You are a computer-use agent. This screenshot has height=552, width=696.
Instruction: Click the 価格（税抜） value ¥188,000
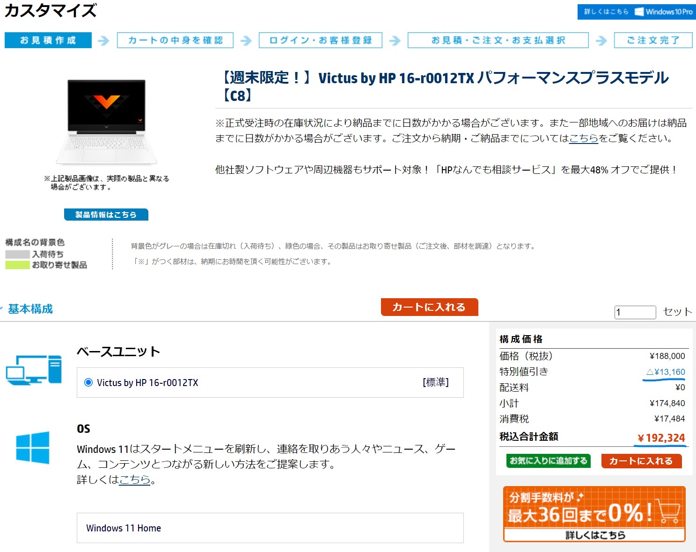[x=667, y=356]
